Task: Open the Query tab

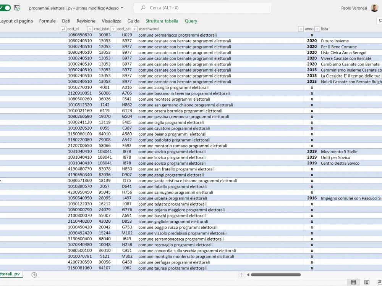Action: pyautogui.click(x=191, y=21)
